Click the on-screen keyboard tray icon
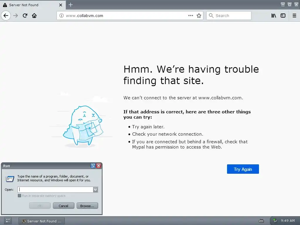Image resolution: width=300 pixels, height=225 pixels. pyautogui.click(x=261, y=221)
